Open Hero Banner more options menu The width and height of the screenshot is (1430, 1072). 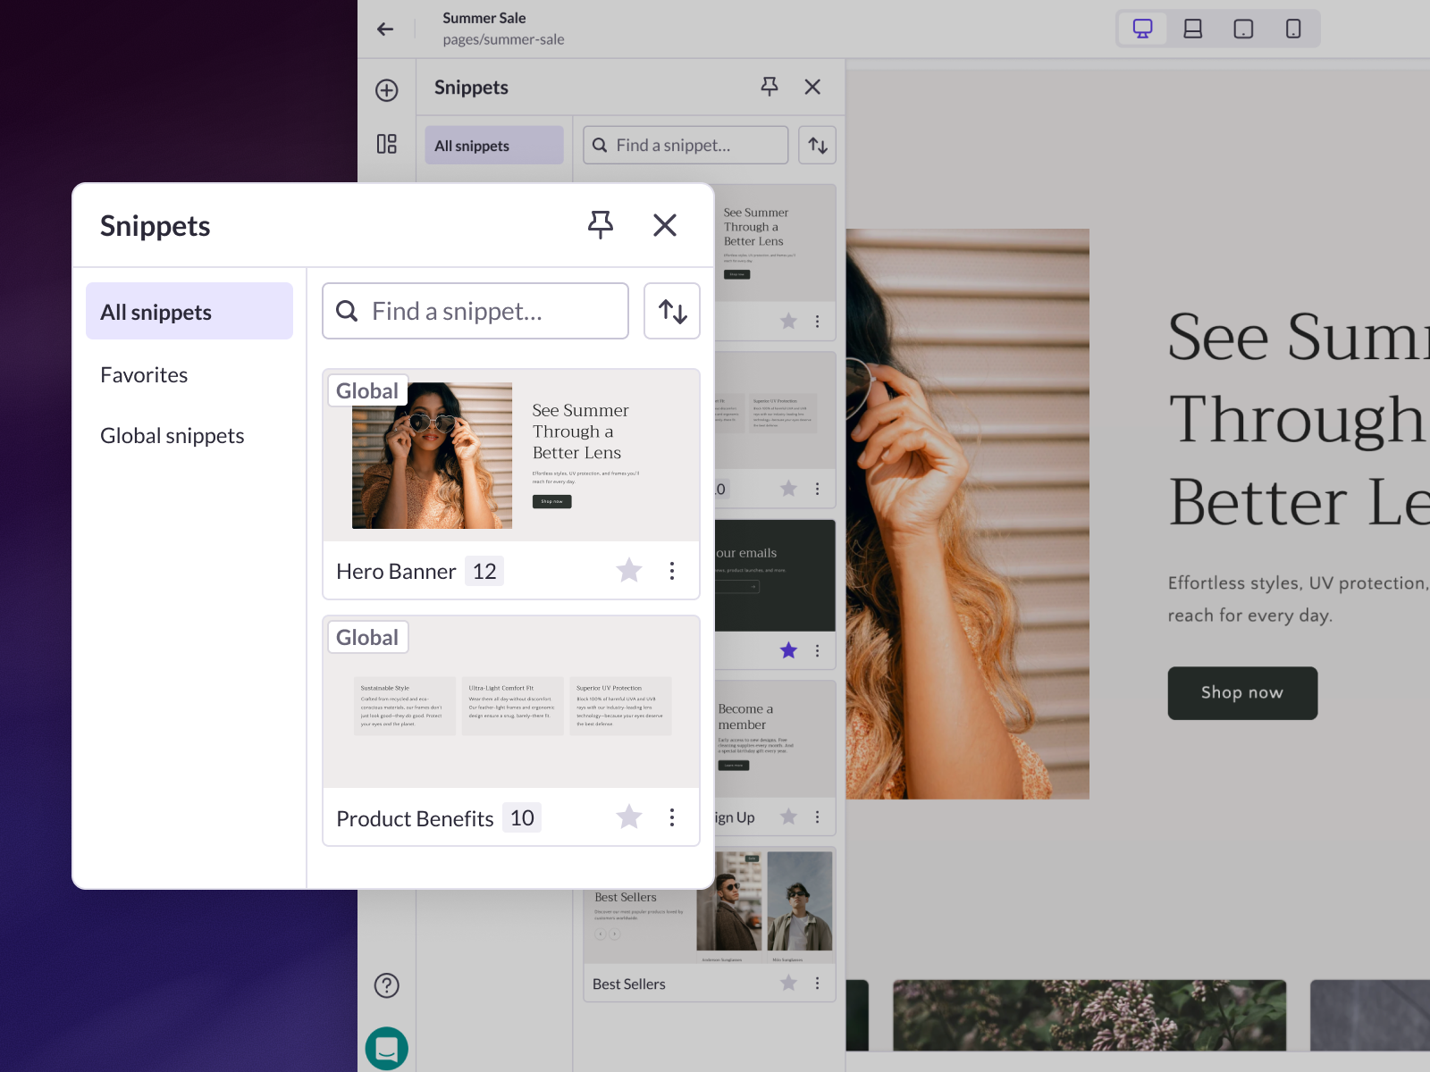672,570
